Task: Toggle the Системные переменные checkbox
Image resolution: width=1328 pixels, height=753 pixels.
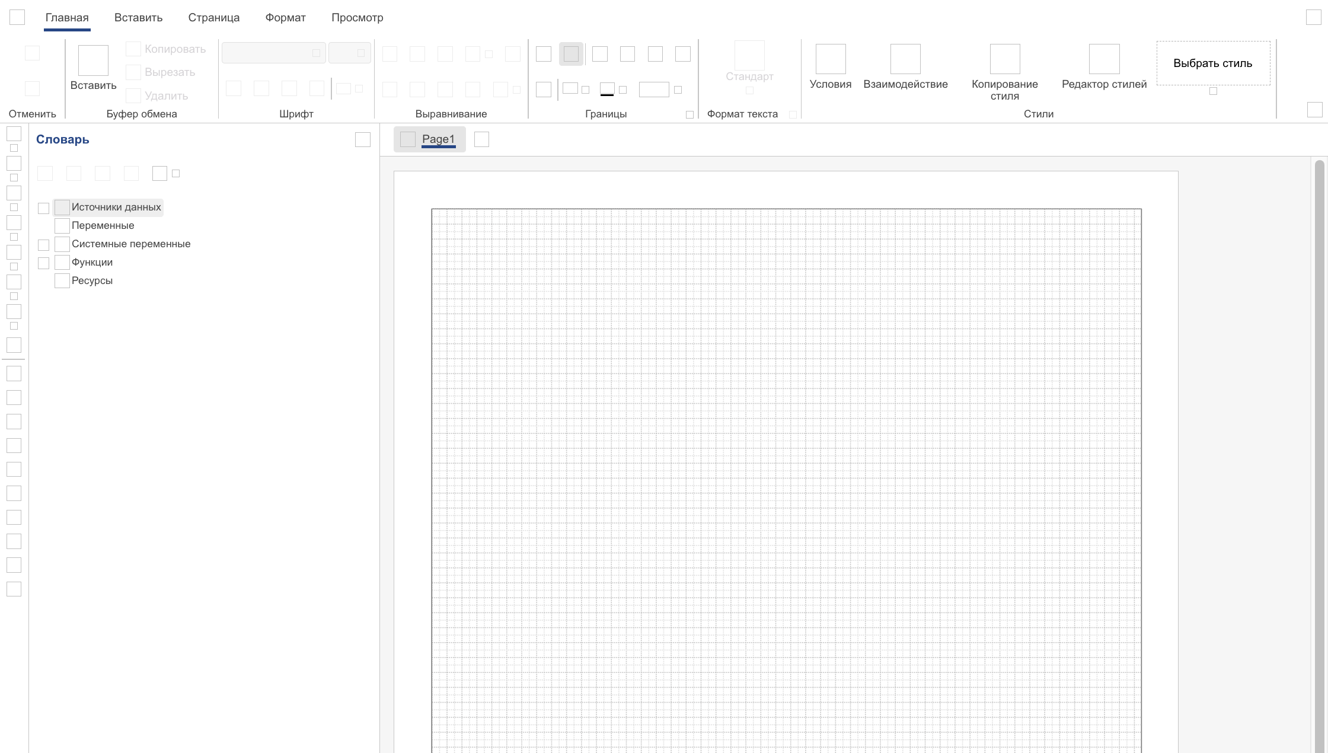Action: click(61, 244)
